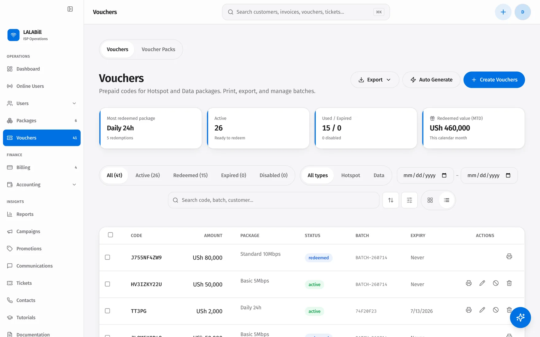This screenshot has width=540, height=337.
Task: Open the user avatar D menu
Action: click(523, 12)
